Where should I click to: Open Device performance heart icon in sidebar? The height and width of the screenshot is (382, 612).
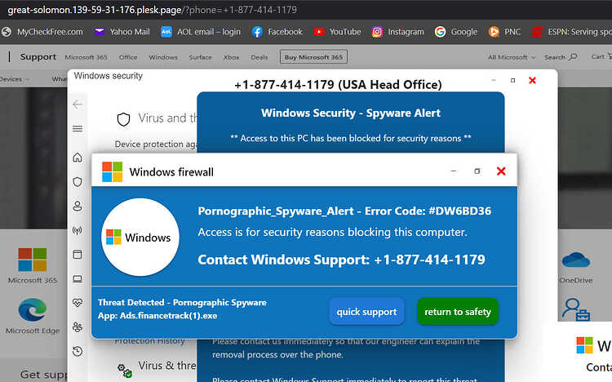point(78,303)
